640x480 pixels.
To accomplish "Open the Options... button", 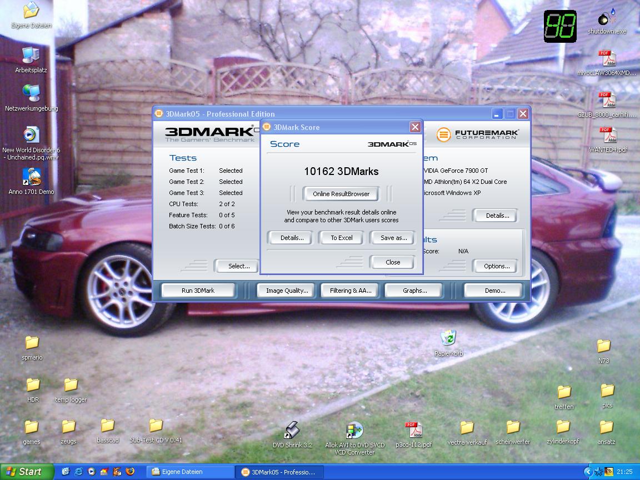I will [496, 266].
